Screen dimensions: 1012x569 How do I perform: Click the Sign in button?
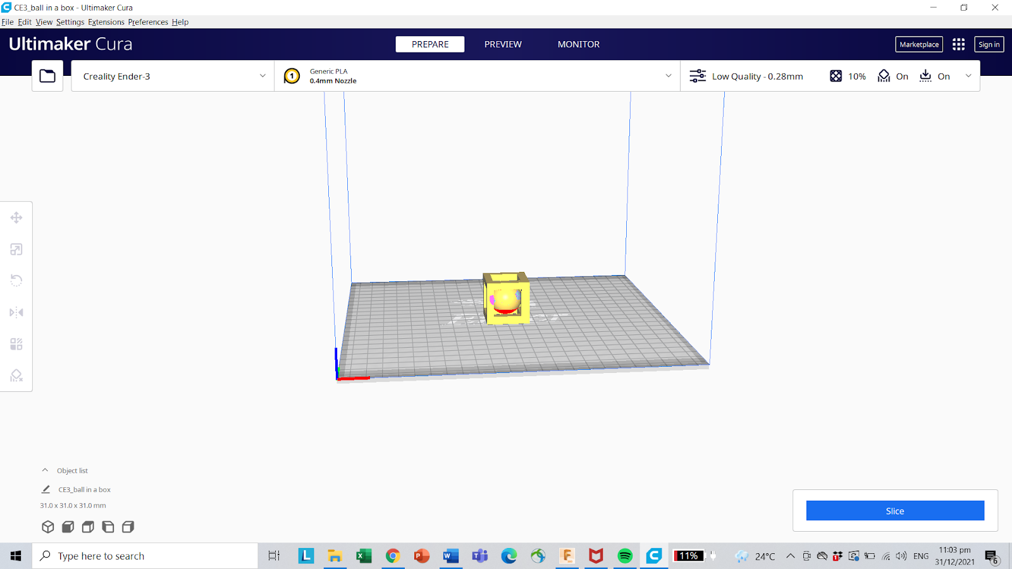989,44
